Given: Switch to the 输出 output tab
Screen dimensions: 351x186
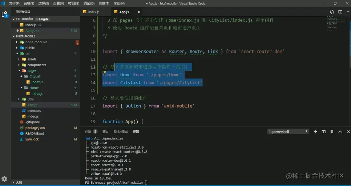Looking at the screenshot, I should (x=105, y=132).
